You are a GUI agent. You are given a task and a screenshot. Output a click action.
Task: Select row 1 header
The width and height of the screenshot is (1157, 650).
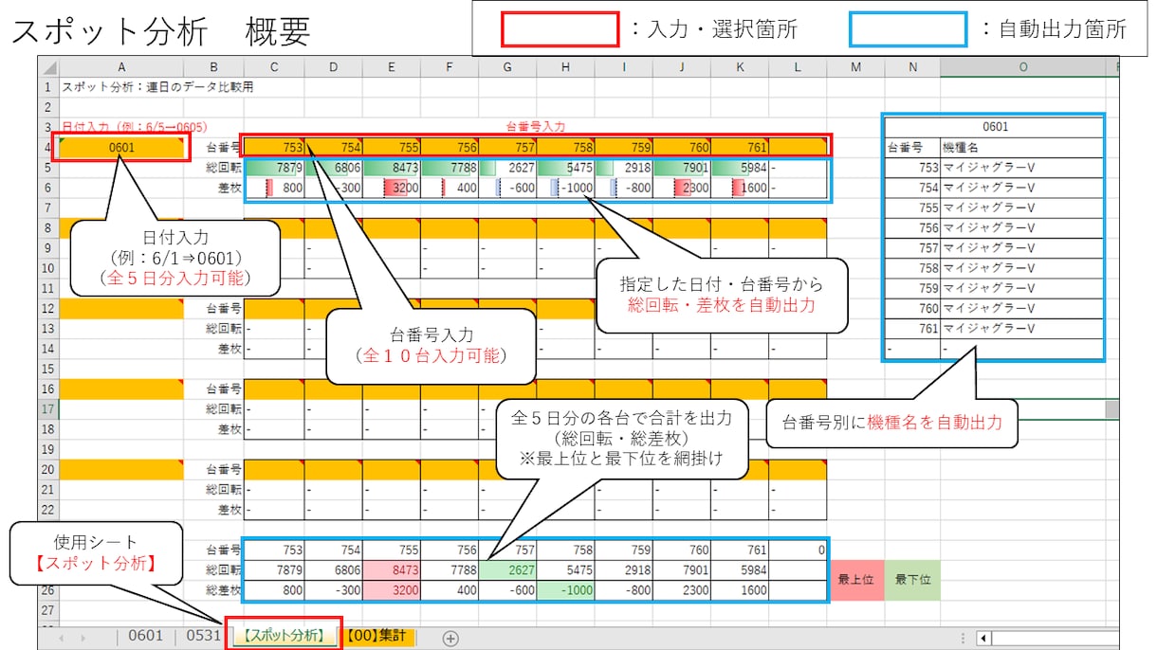pos(48,87)
